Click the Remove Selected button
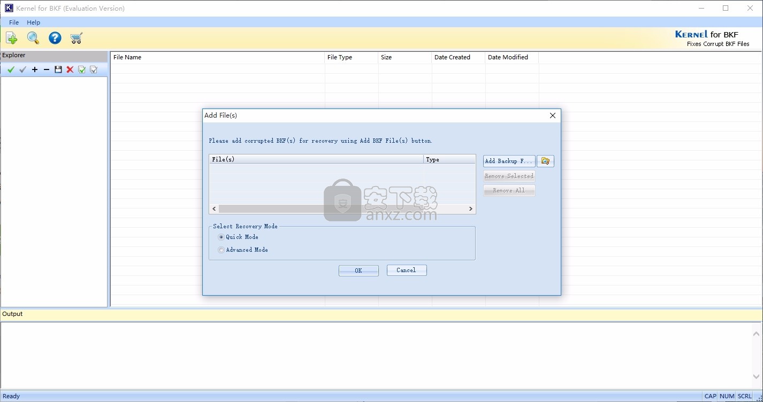Viewport: 763px width, 402px height. (x=509, y=176)
